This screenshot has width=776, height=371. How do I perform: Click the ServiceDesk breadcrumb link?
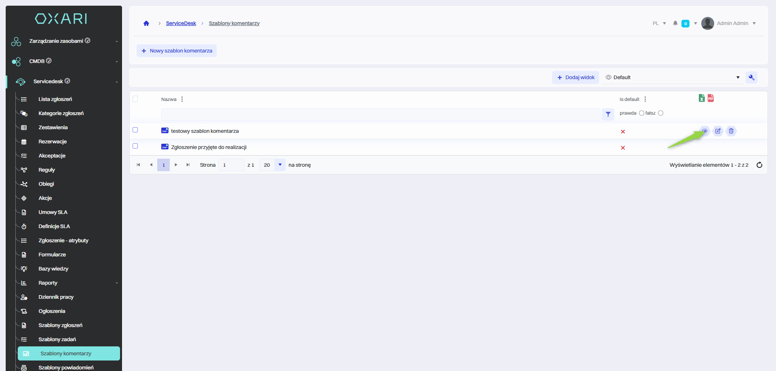click(181, 23)
